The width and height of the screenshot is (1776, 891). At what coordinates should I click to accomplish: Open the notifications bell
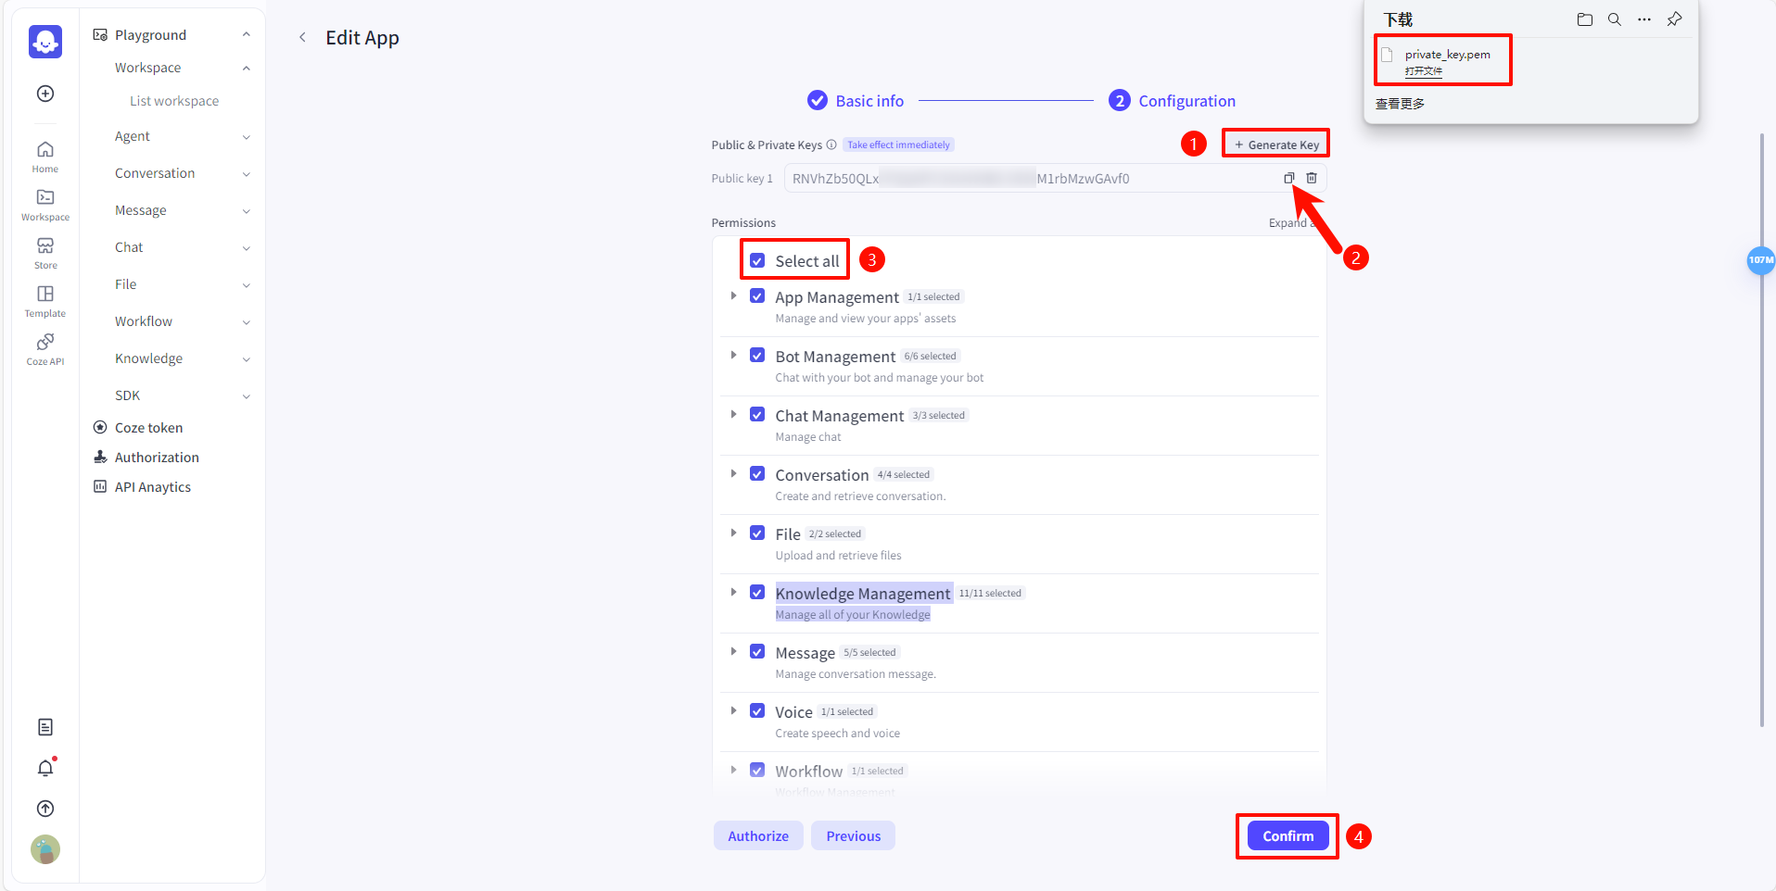point(44,768)
